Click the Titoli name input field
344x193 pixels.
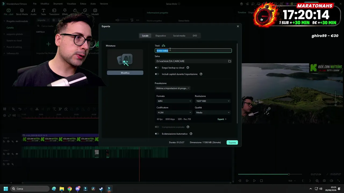point(193,51)
